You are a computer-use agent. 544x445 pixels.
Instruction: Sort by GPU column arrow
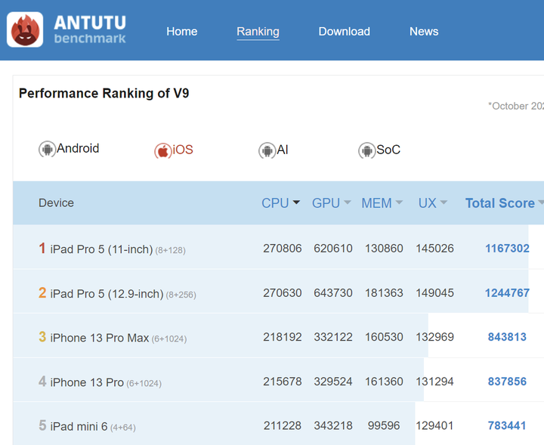click(348, 202)
